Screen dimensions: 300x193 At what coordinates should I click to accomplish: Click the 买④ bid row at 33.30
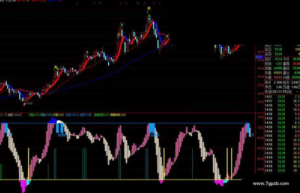282,49
